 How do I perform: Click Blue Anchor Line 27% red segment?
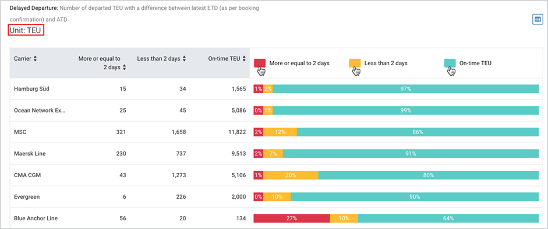tap(292, 219)
